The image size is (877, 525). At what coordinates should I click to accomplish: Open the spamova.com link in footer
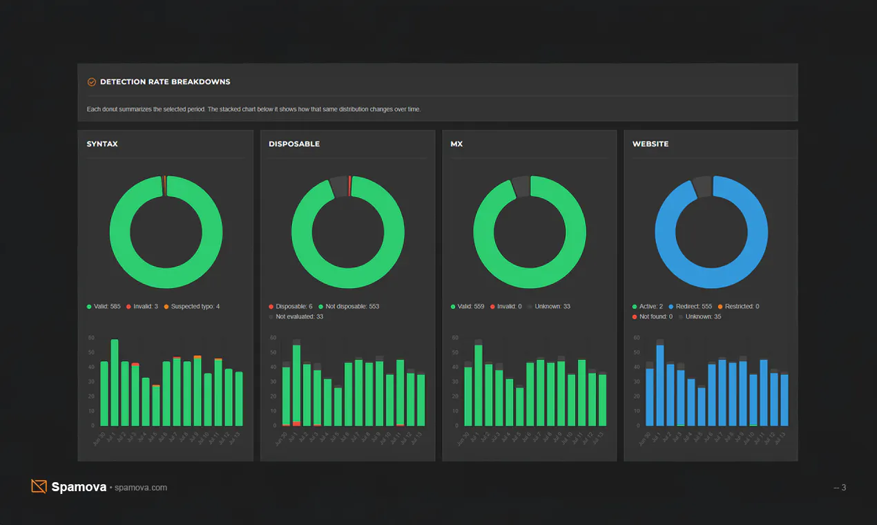pyautogui.click(x=141, y=488)
